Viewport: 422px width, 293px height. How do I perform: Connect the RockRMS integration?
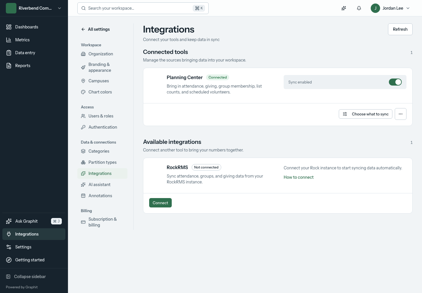160,203
